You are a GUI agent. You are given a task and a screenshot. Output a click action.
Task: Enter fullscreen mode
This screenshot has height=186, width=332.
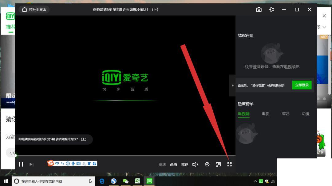point(230,165)
